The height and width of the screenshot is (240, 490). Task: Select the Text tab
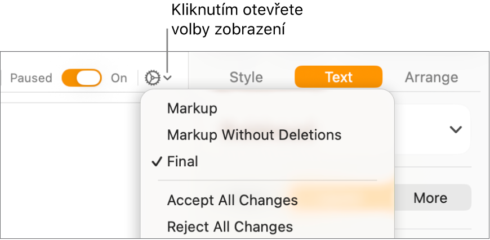click(x=338, y=77)
